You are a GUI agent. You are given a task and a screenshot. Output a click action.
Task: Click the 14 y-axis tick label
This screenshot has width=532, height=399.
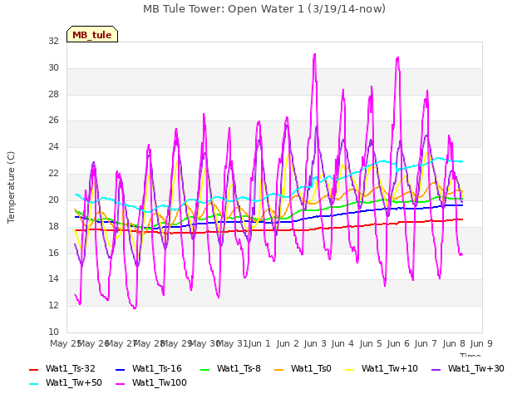click(x=53, y=279)
